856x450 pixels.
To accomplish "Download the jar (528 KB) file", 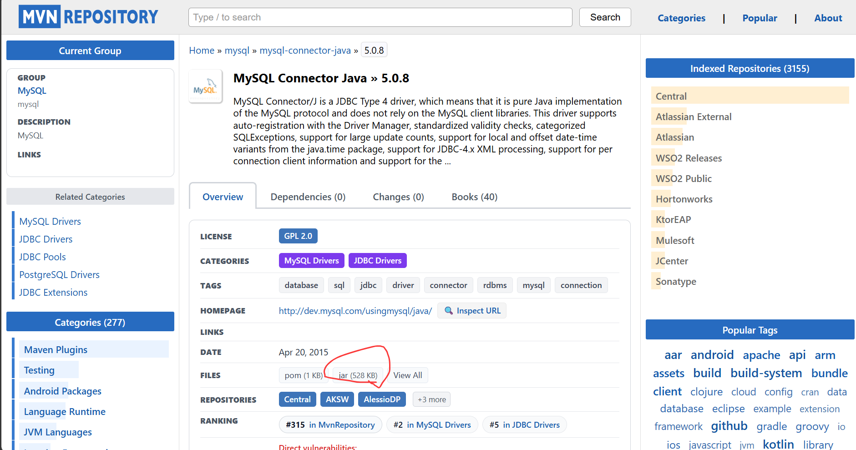I will [x=358, y=375].
